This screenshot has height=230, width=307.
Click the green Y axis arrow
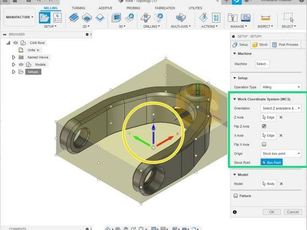click(142, 141)
